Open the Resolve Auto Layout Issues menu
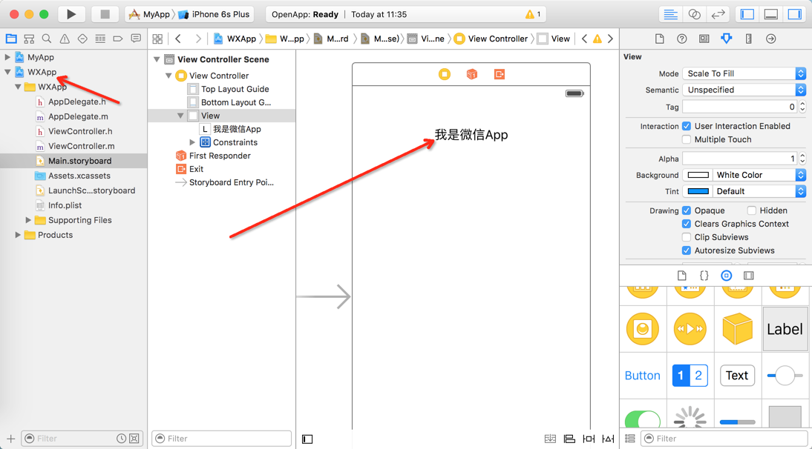The image size is (812, 449). (608, 439)
